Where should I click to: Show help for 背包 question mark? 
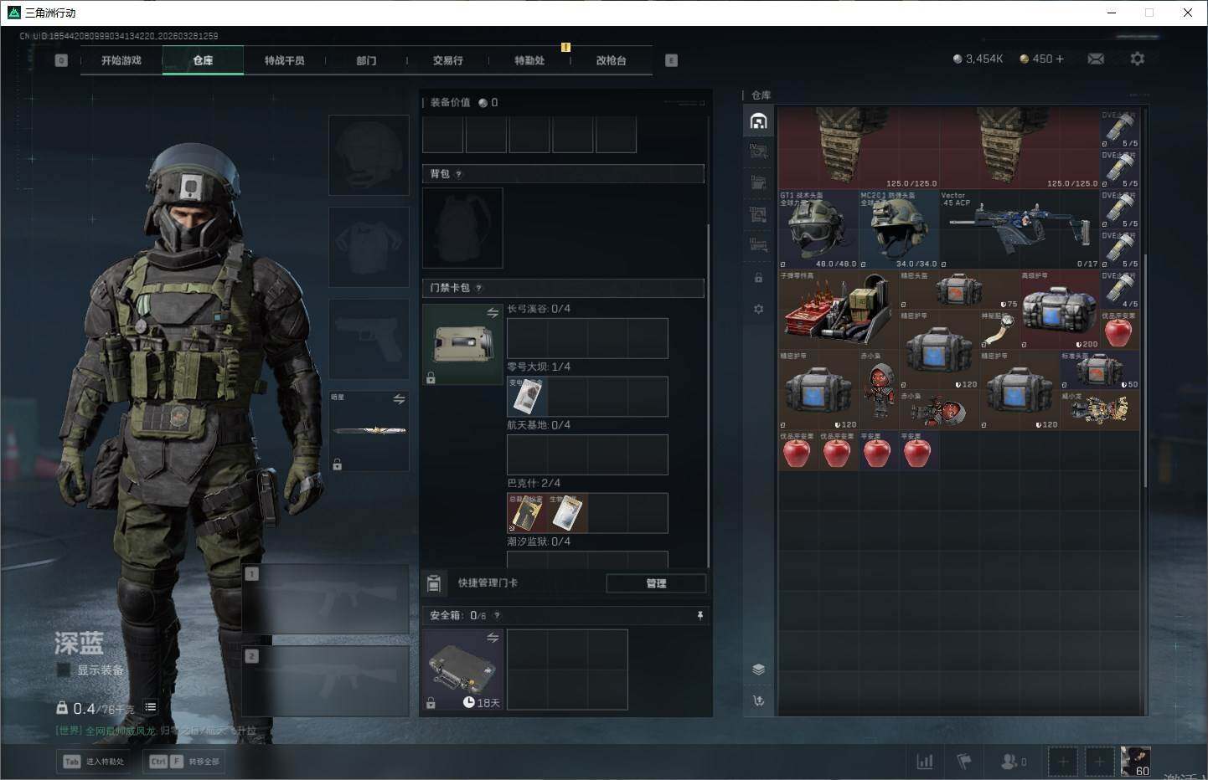pos(459,174)
